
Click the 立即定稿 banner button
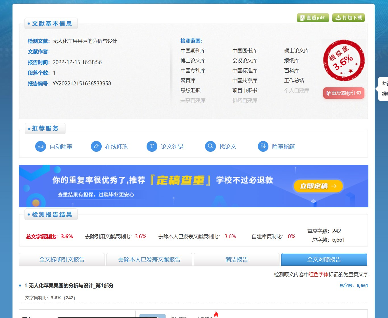pos(318,186)
